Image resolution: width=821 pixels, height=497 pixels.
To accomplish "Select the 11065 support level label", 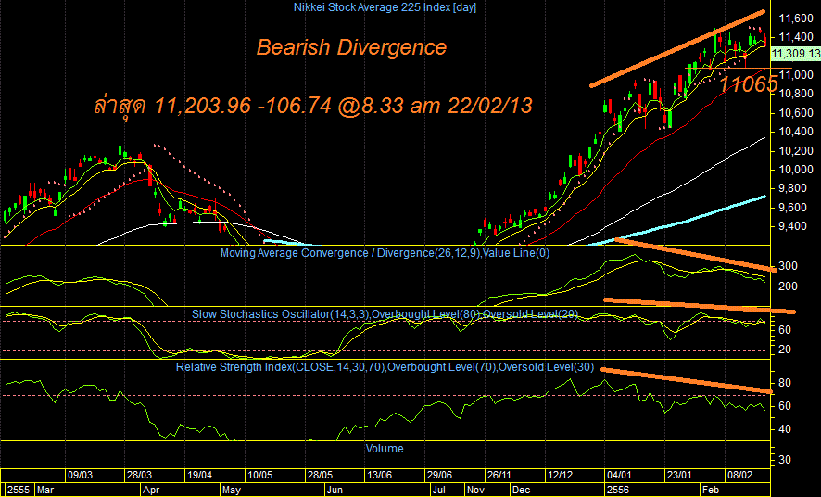I will coord(749,83).
